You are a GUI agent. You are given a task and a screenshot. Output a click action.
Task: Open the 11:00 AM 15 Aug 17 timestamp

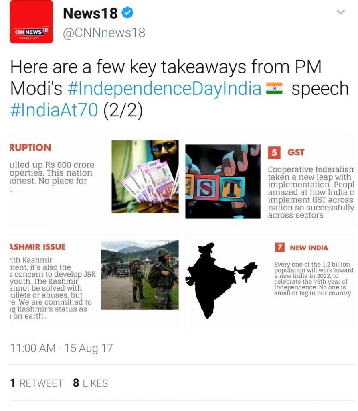(x=61, y=348)
